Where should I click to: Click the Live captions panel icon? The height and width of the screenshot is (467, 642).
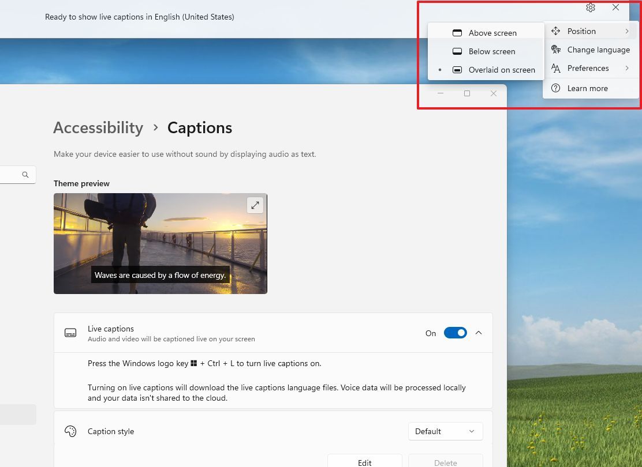click(70, 333)
